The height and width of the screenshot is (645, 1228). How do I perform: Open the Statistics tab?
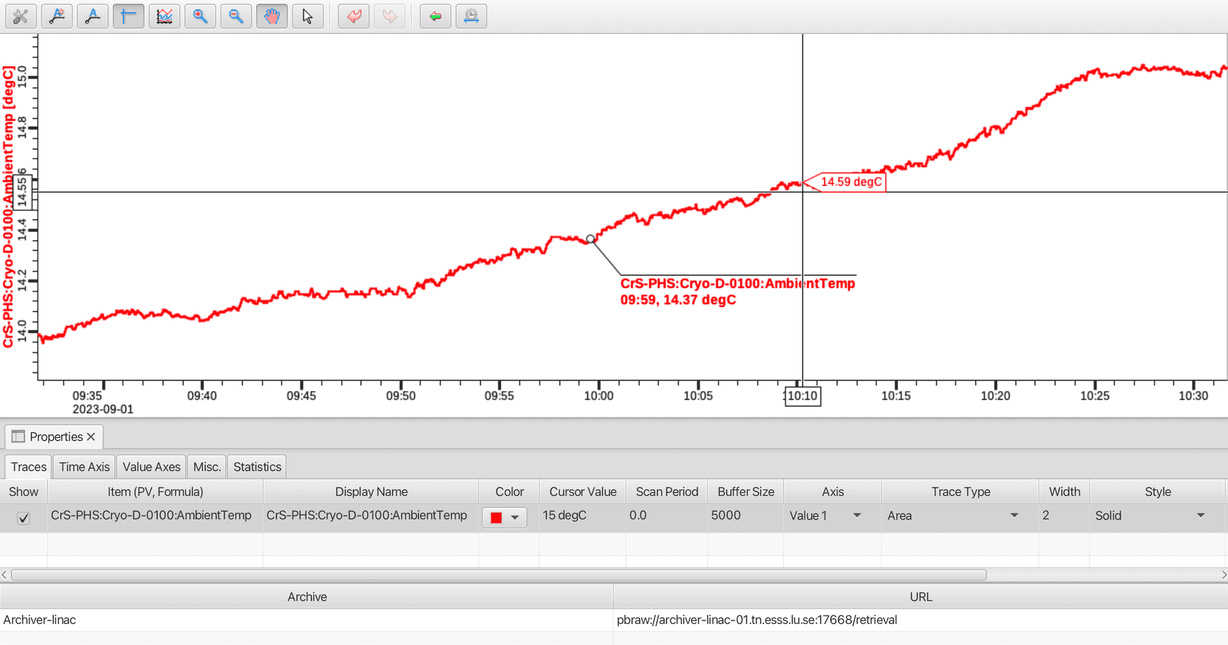pyautogui.click(x=257, y=467)
